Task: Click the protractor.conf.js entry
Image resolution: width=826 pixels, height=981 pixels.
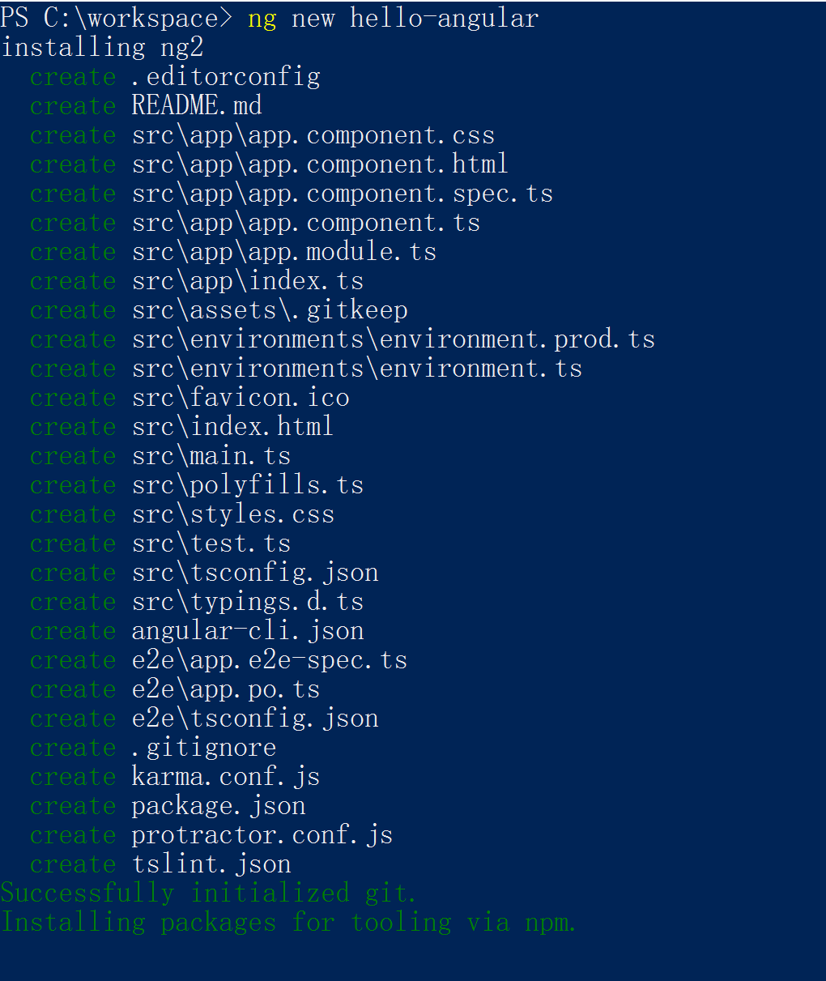Action: coord(262,835)
